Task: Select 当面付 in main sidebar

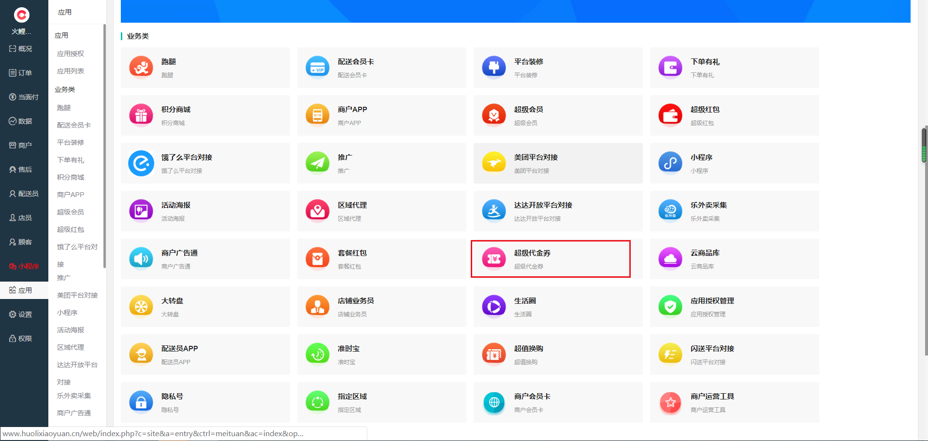Action: click(x=24, y=97)
